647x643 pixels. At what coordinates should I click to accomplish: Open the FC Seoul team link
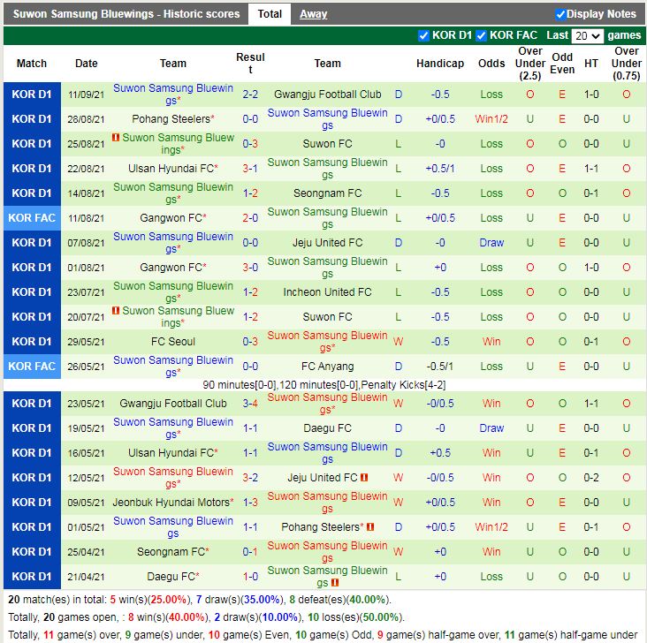173,342
